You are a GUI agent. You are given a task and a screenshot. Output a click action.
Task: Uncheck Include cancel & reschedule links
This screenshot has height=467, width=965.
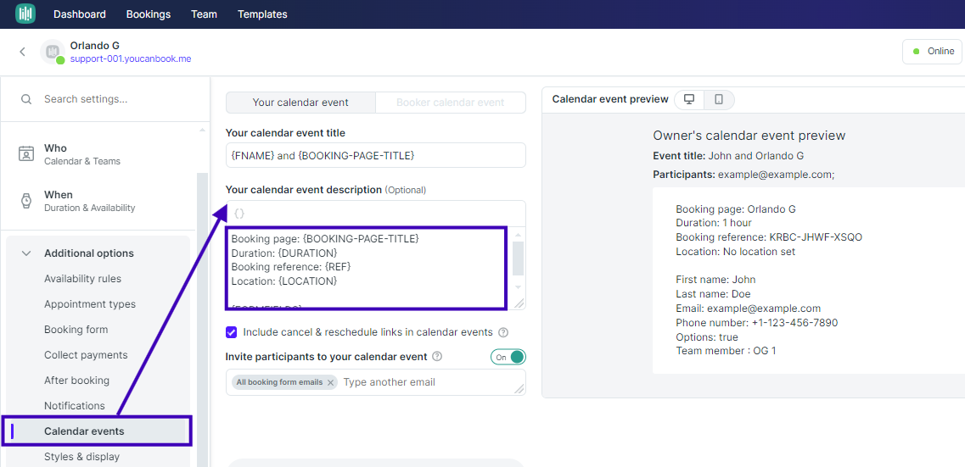[232, 332]
